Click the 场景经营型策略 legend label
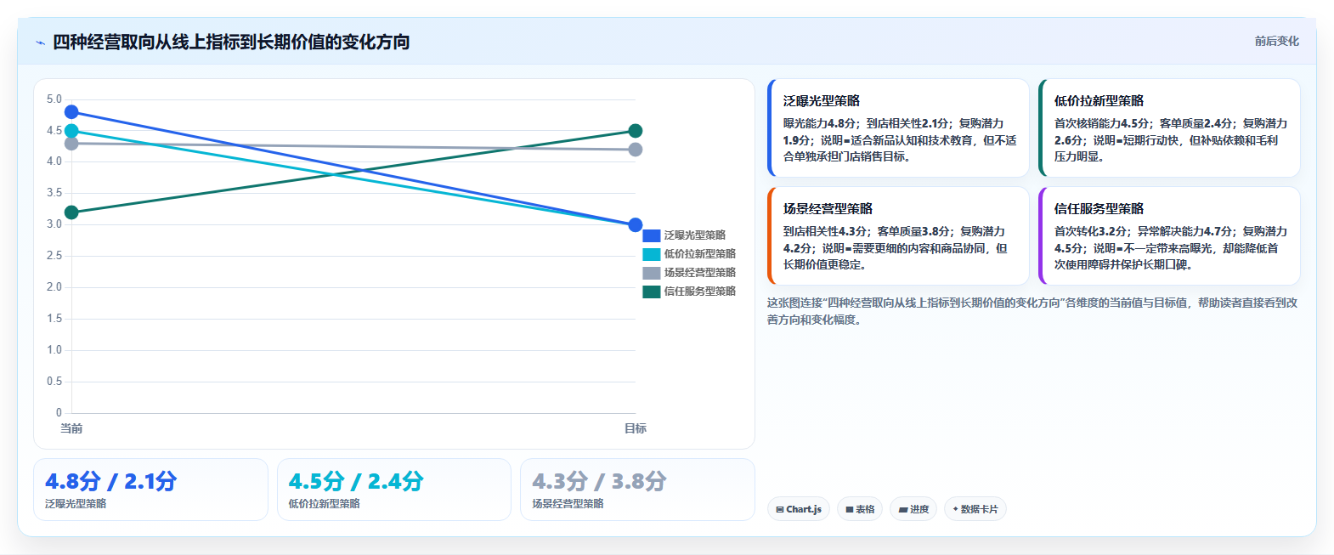Viewport: 1334px width, 555px height. [700, 273]
